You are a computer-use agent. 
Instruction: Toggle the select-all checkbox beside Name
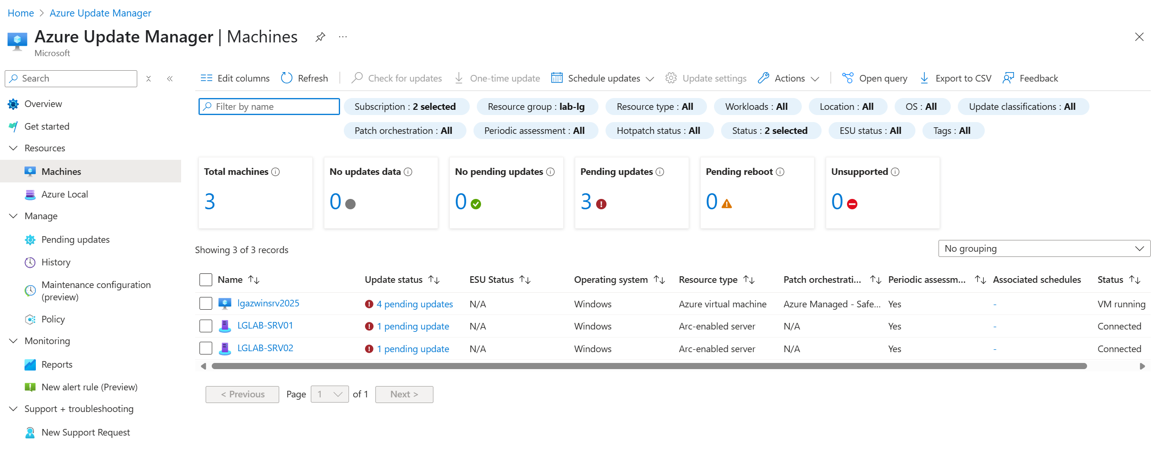click(206, 280)
